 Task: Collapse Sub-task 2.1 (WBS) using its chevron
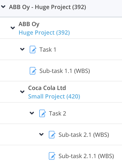[x=41, y=134]
